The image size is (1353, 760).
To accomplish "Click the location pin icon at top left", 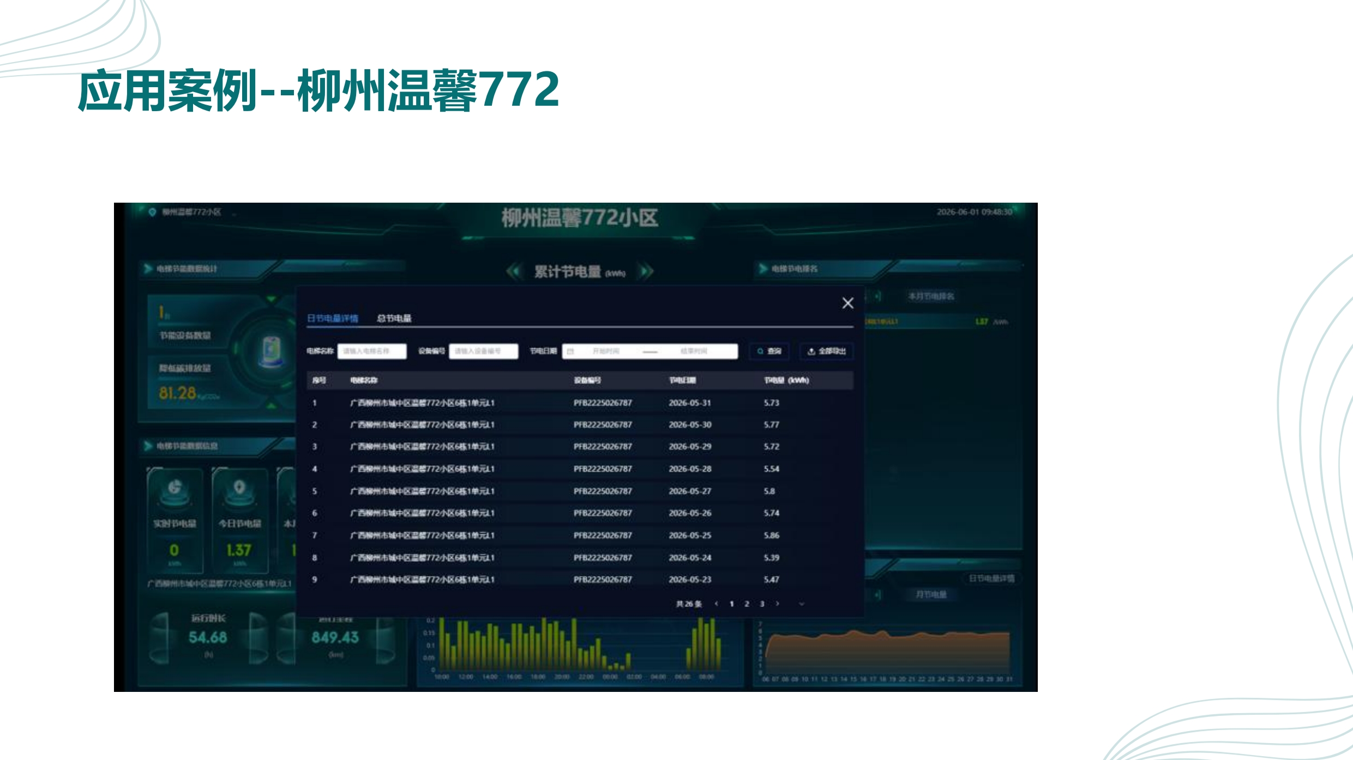I will coord(152,212).
